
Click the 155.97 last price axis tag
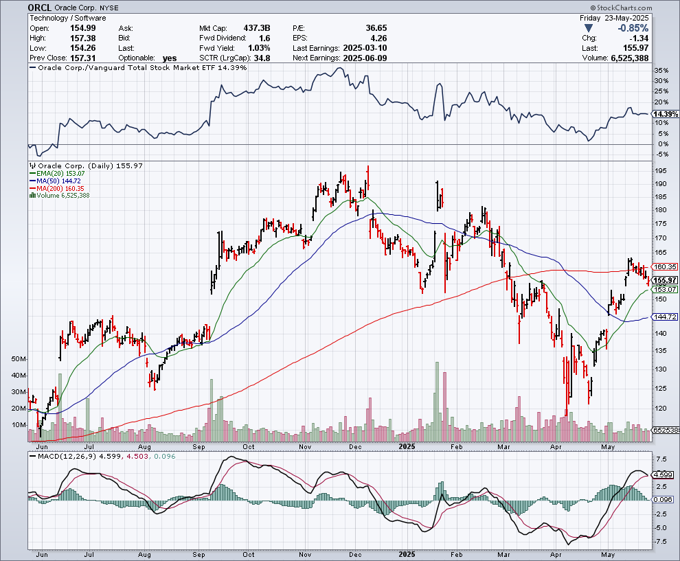pos(665,280)
